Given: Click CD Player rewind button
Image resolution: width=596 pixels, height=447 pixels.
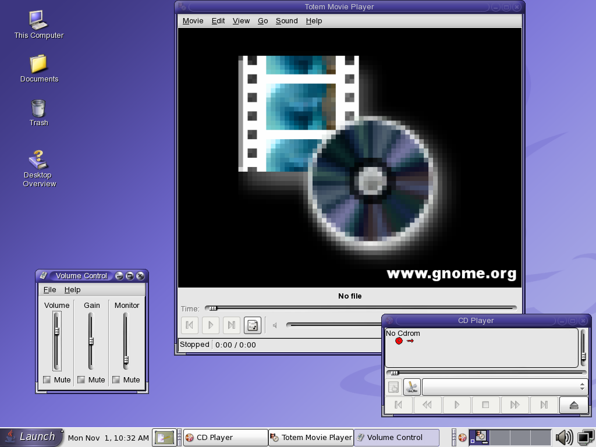Looking at the screenshot, I should (x=427, y=405).
